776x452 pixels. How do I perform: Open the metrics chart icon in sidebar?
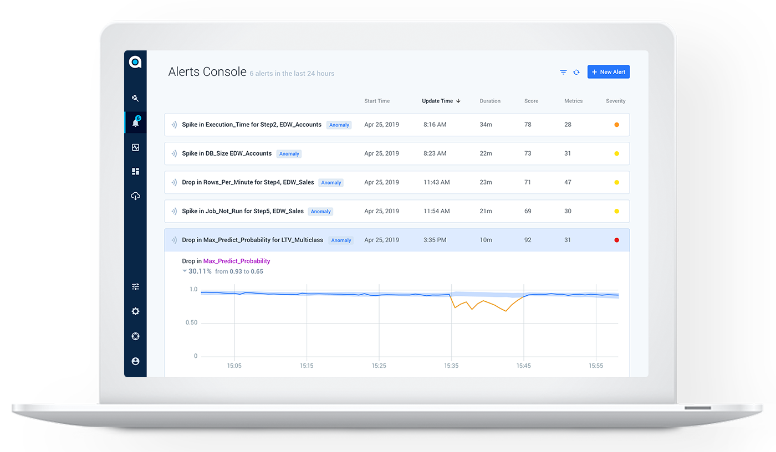pyautogui.click(x=135, y=147)
